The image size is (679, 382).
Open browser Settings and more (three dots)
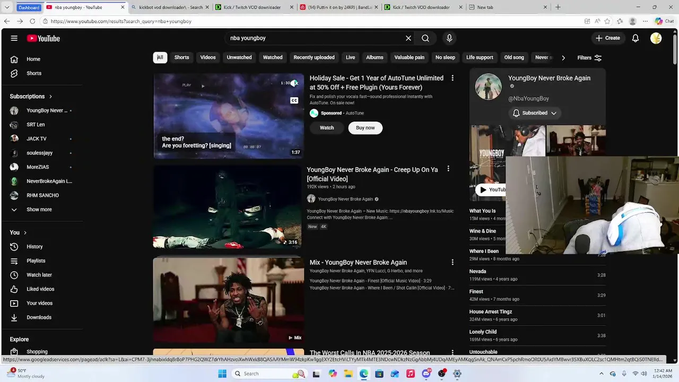coord(645,21)
